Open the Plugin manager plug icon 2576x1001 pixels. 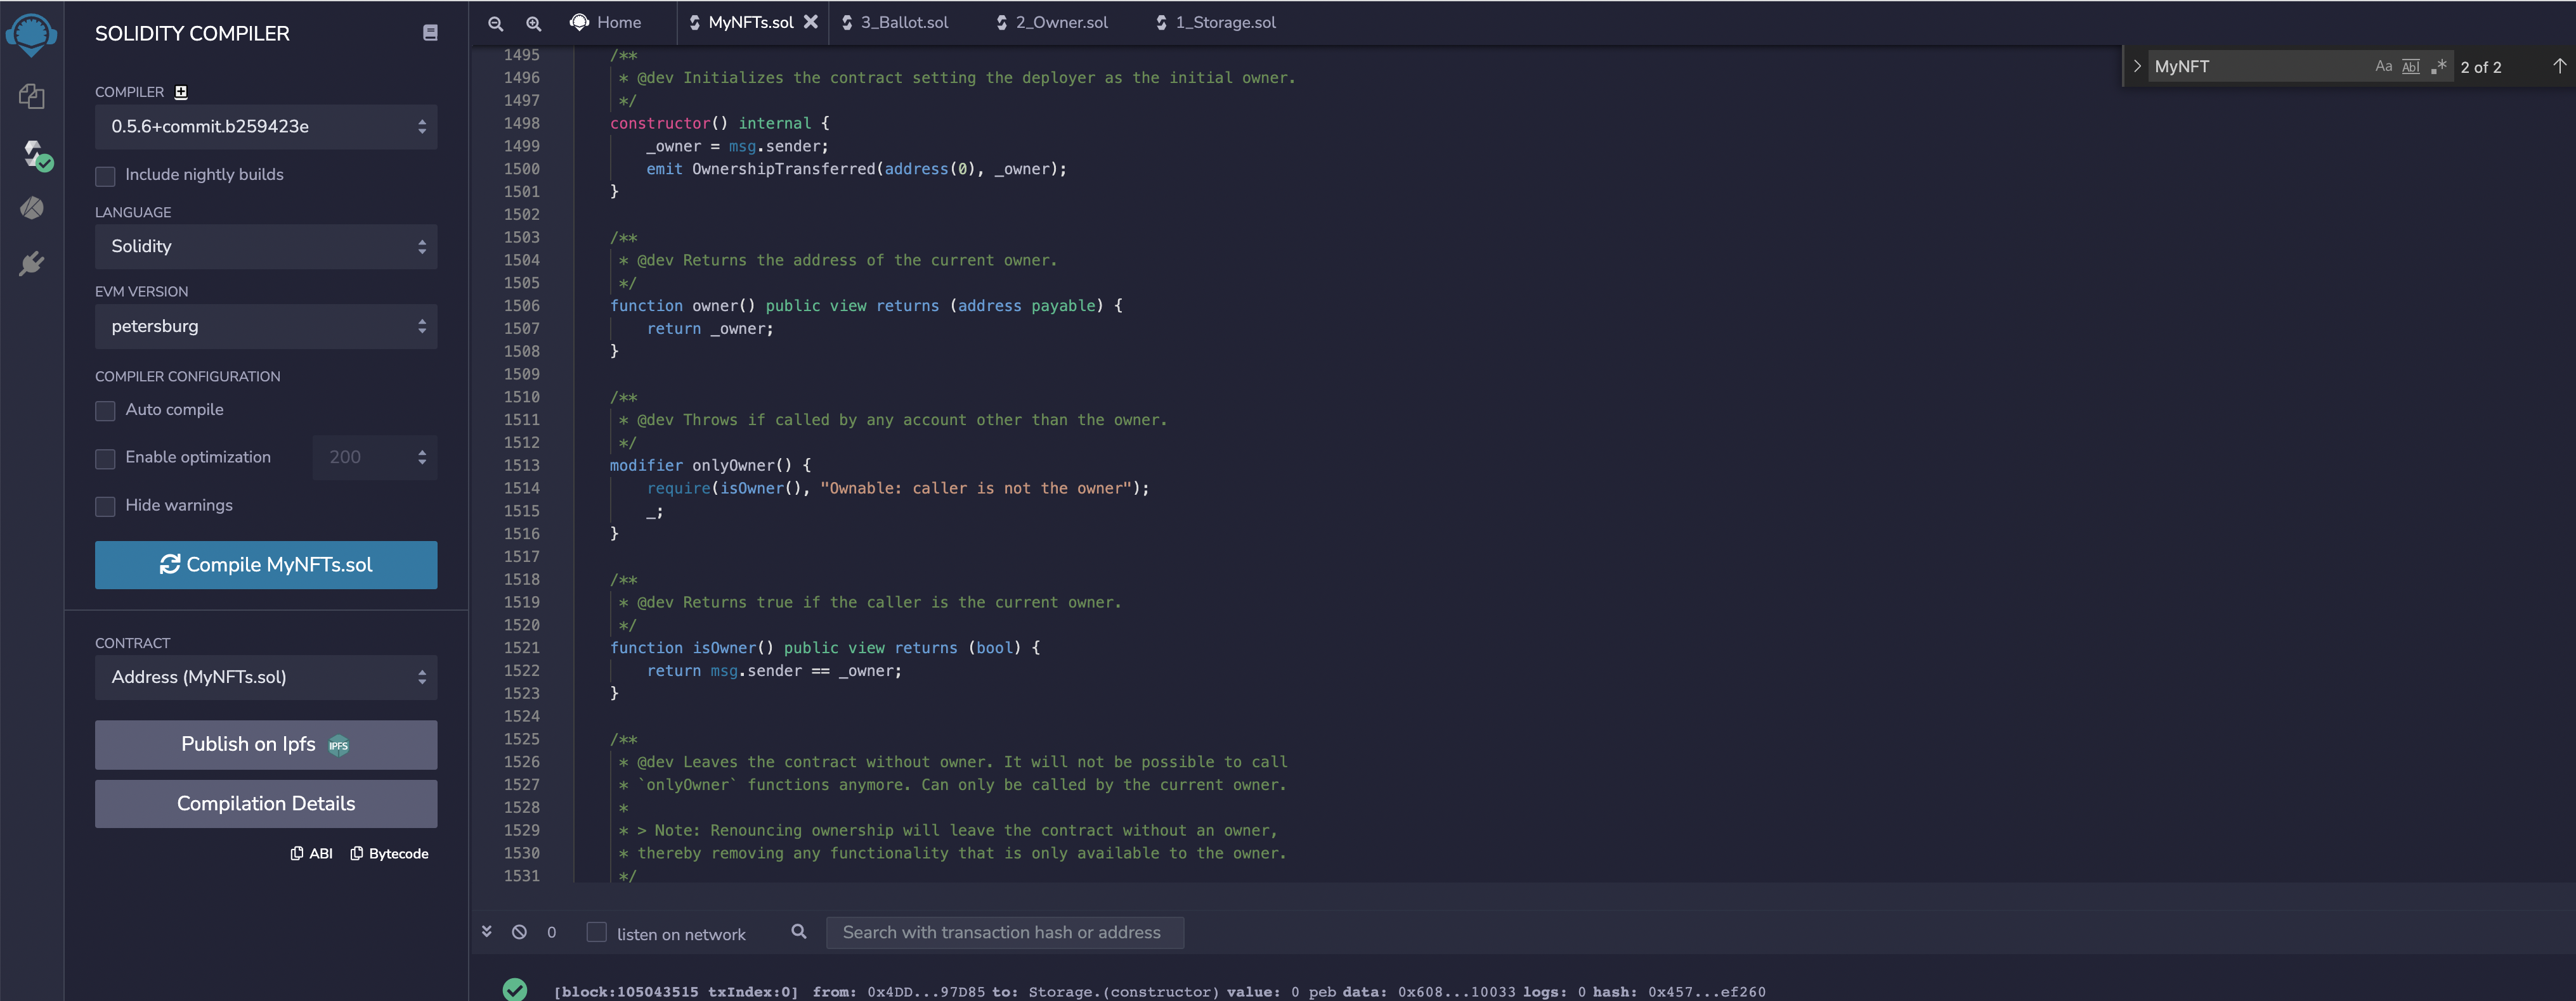pos(31,264)
